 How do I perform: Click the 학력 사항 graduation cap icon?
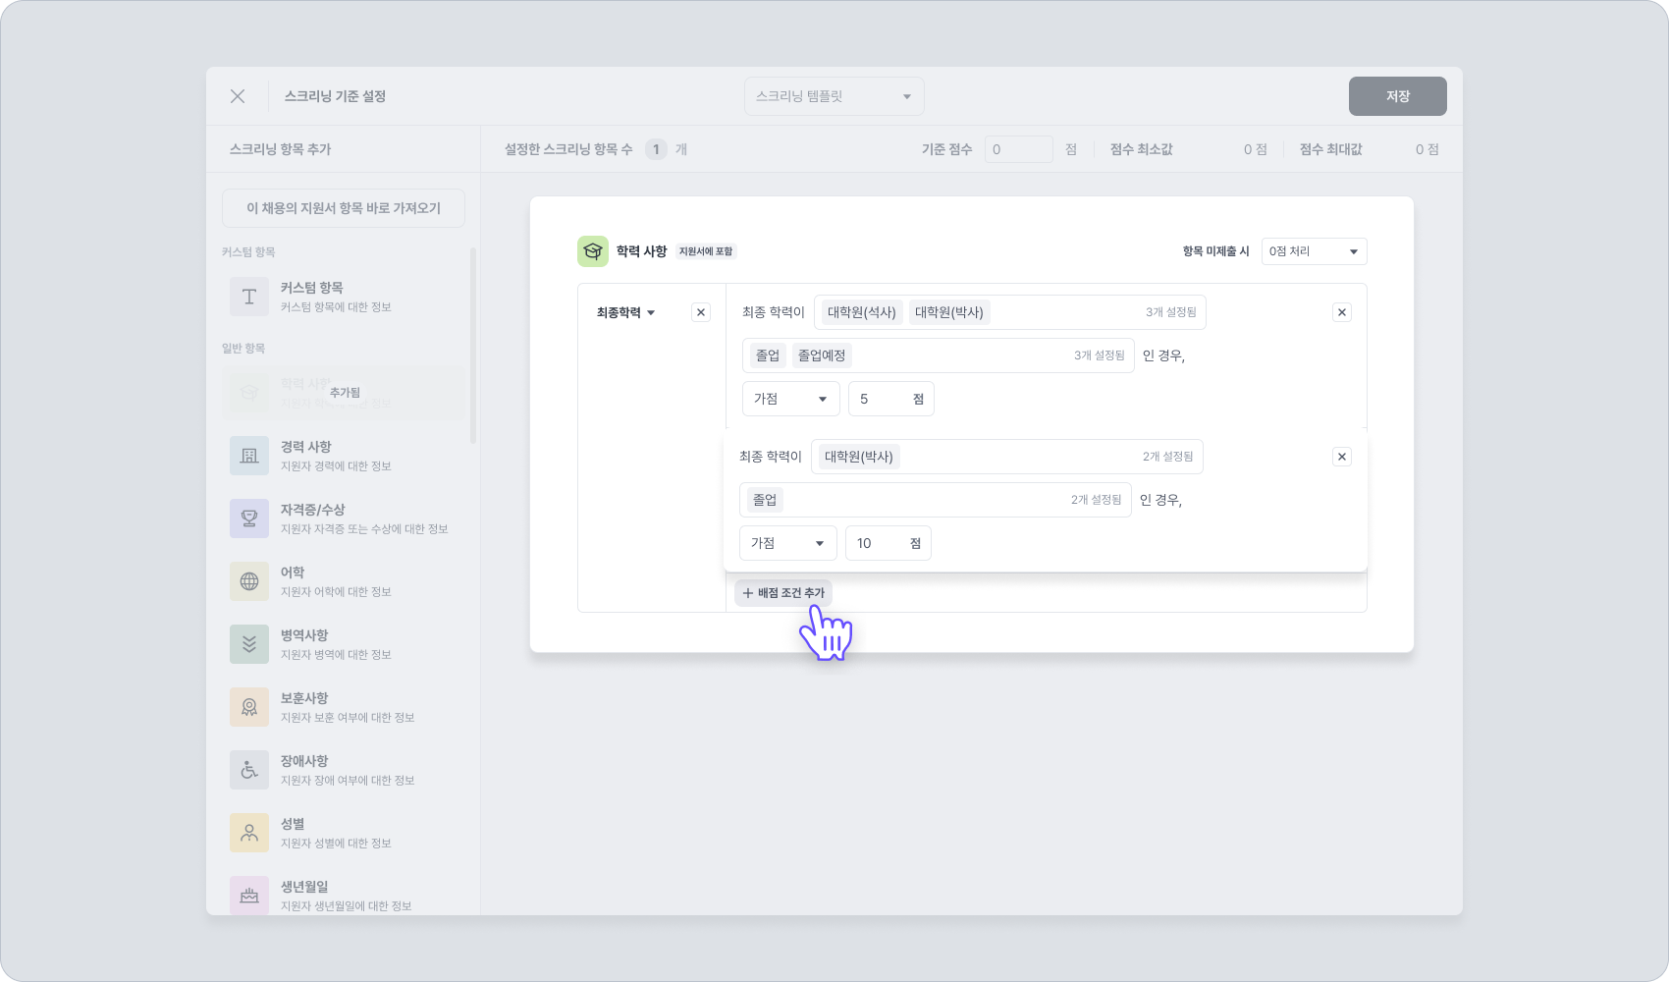(593, 251)
